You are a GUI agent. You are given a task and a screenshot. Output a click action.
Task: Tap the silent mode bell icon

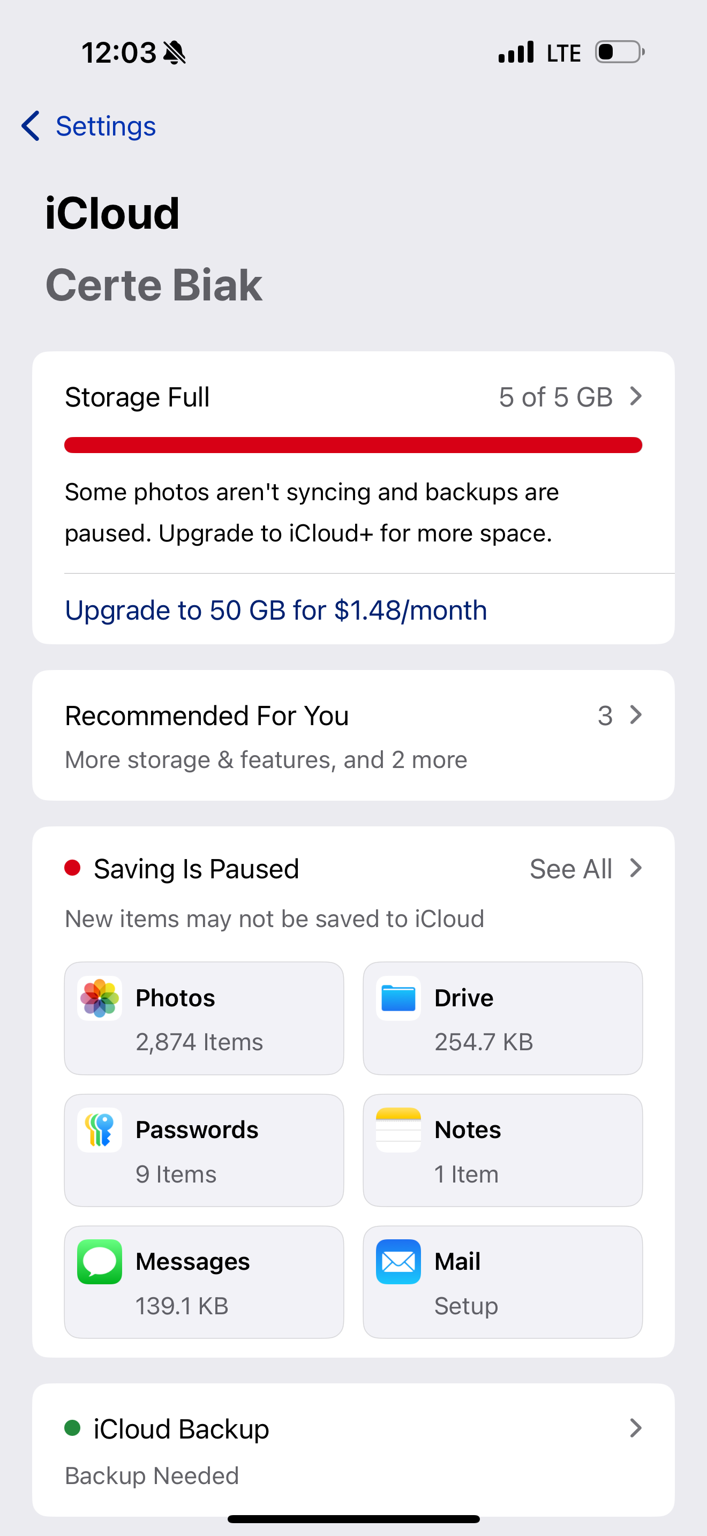[174, 53]
